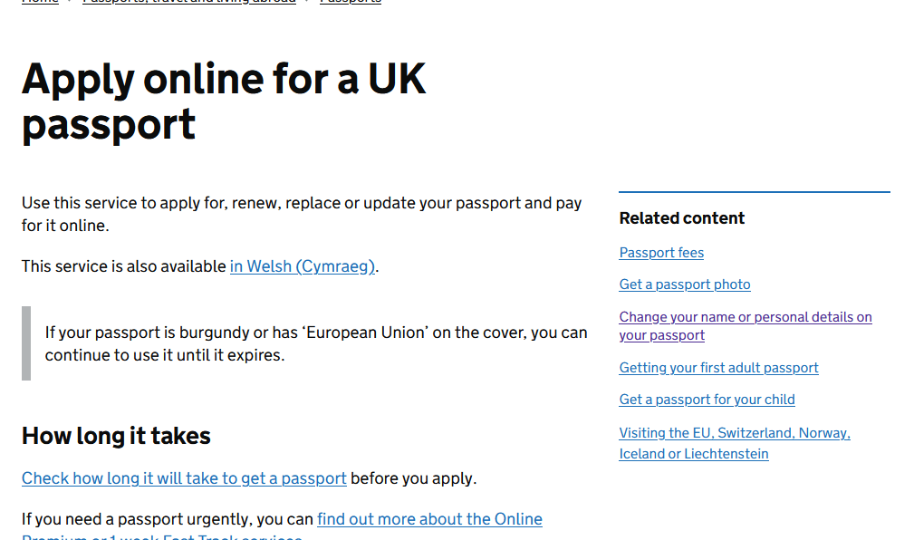Open the 'in Welsh (Cymraeg)' link
Image resolution: width=914 pixels, height=540 pixels.
(x=302, y=266)
